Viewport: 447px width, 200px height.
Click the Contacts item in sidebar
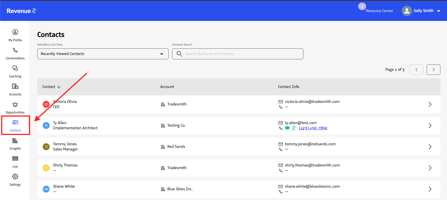(x=15, y=125)
